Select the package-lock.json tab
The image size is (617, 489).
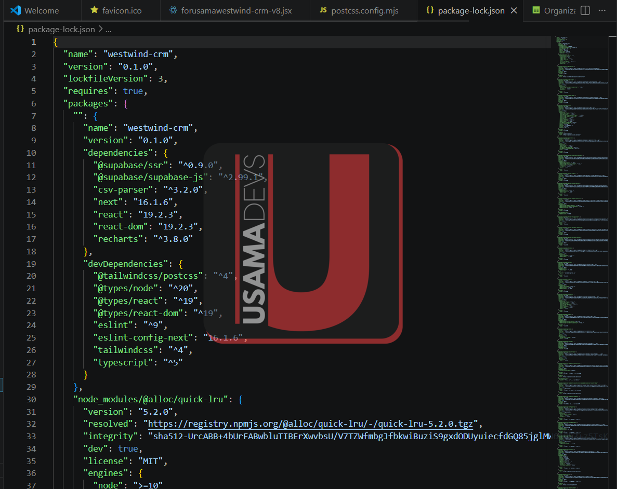click(470, 10)
